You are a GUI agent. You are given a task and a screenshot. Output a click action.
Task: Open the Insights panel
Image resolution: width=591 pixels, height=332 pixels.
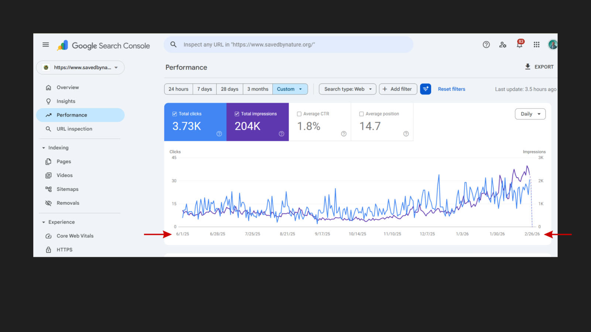65,101
